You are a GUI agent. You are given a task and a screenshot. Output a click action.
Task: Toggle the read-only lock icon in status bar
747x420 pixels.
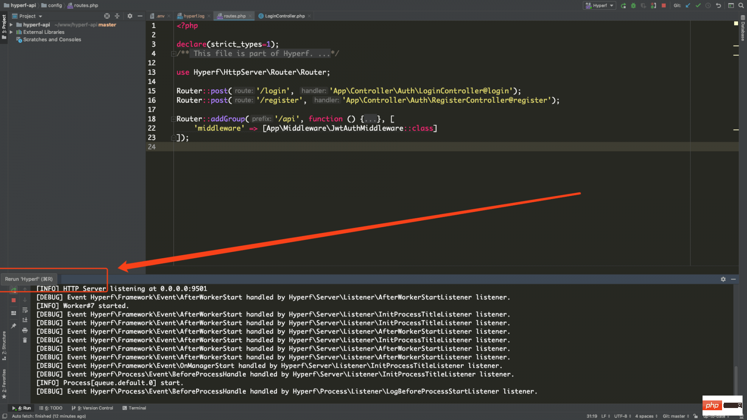coord(695,416)
